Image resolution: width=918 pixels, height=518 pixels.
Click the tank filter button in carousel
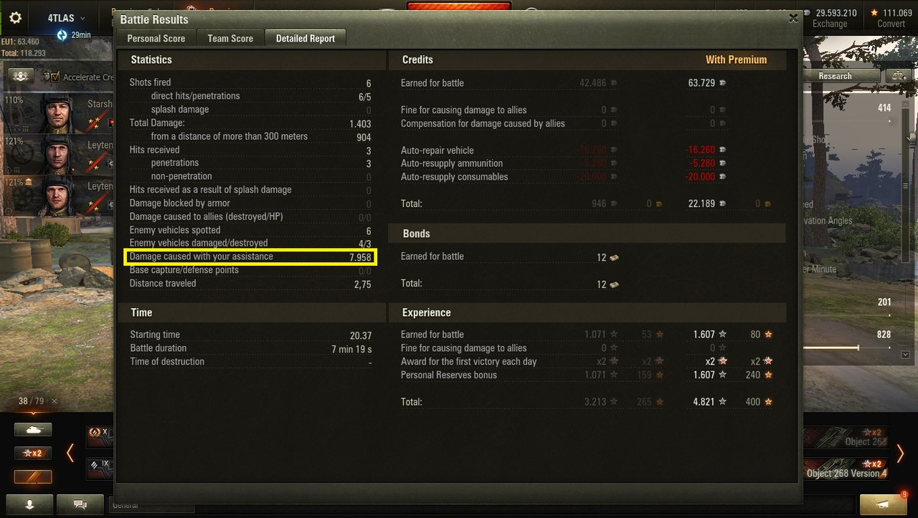33,430
